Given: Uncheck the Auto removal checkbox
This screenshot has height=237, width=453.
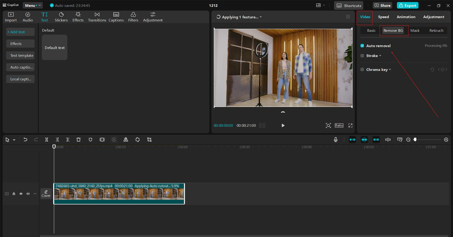Looking at the screenshot, I should pos(362,46).
